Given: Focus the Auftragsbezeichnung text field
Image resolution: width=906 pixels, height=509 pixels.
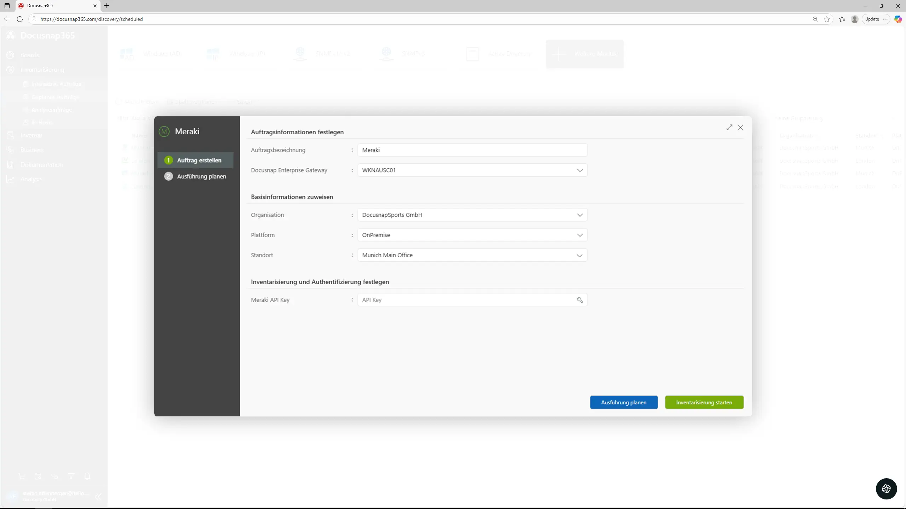Looking at the screenshot, I should (472, 150).
